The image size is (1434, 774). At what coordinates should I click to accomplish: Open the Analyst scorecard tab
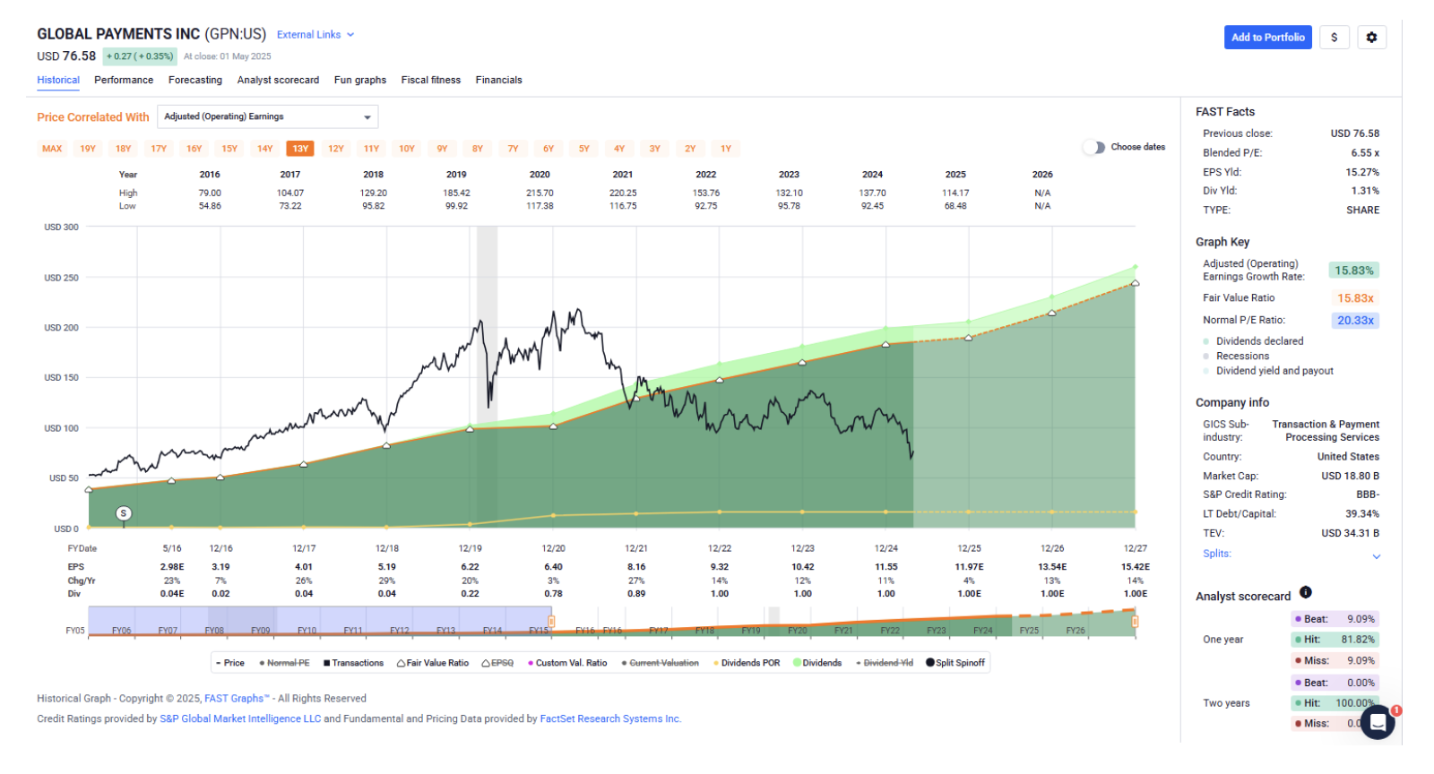pyautogui.click(x=278, y=80)
